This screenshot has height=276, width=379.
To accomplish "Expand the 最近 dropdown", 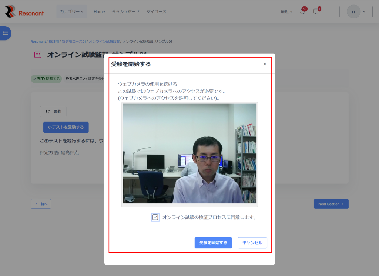I will [x=286, y=11].
